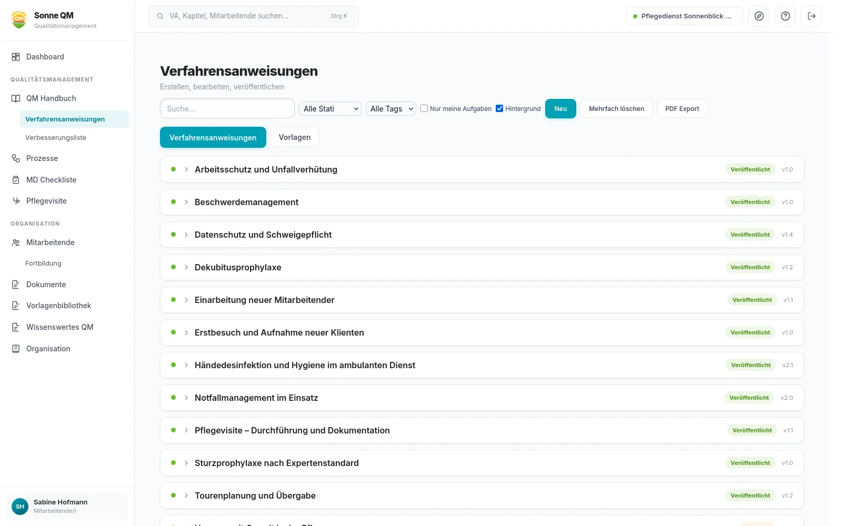Click the Erstbesuch und Aufnahme neuer Klienten title
Screen dimensions: 842x526
tap(279, 332)
